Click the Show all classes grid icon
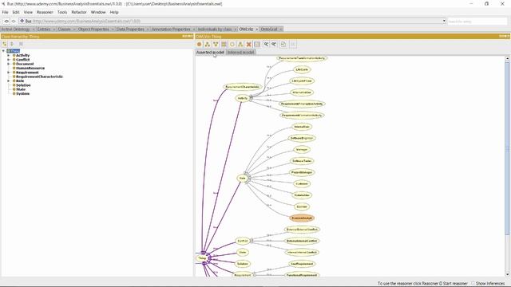 (224, 45)
